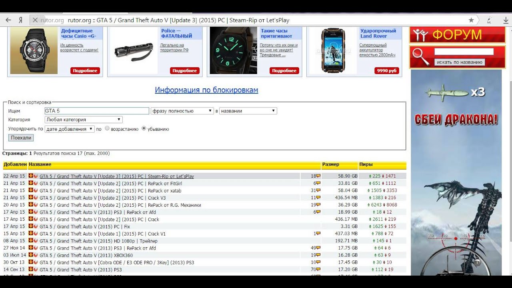
Task: Click the download icon for Crack V1 row
Action: pyautogui.click(x=30, y=234)
